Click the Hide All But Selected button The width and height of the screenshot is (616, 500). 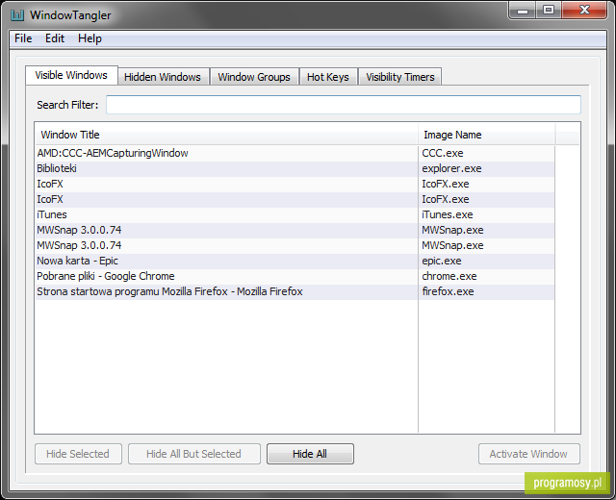pyautogui.click(x=194, y=454)
